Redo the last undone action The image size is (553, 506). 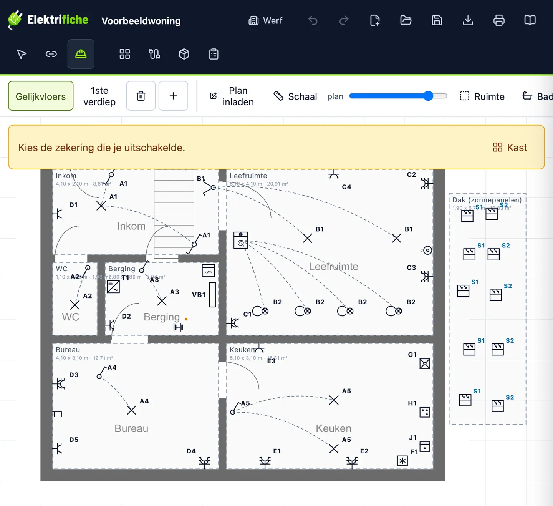coord(344,20)
